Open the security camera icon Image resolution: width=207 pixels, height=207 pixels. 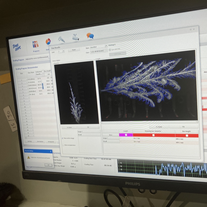point(75,37)
